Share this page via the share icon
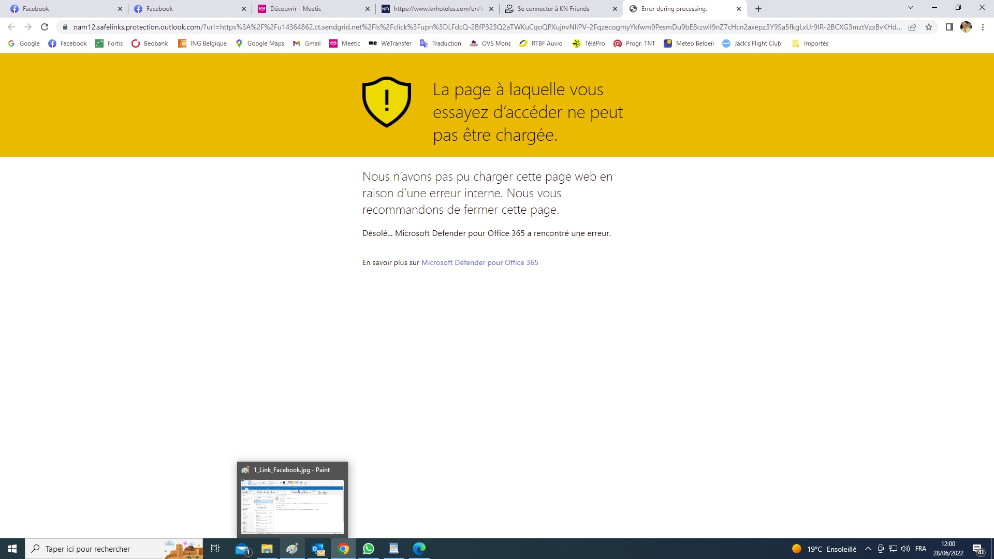Viewport: 994px width, 559px height. pos(912,27)
